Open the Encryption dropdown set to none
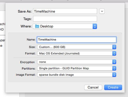The height and width of the screenshot is (97, 128). point(77,62)
